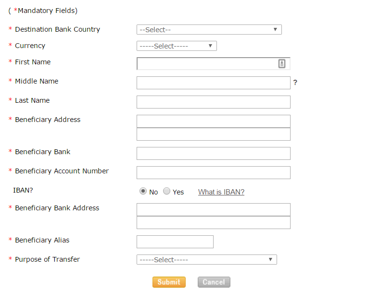Focus the Beneficiary Alias field
The image size is (368, 291).
175,242
